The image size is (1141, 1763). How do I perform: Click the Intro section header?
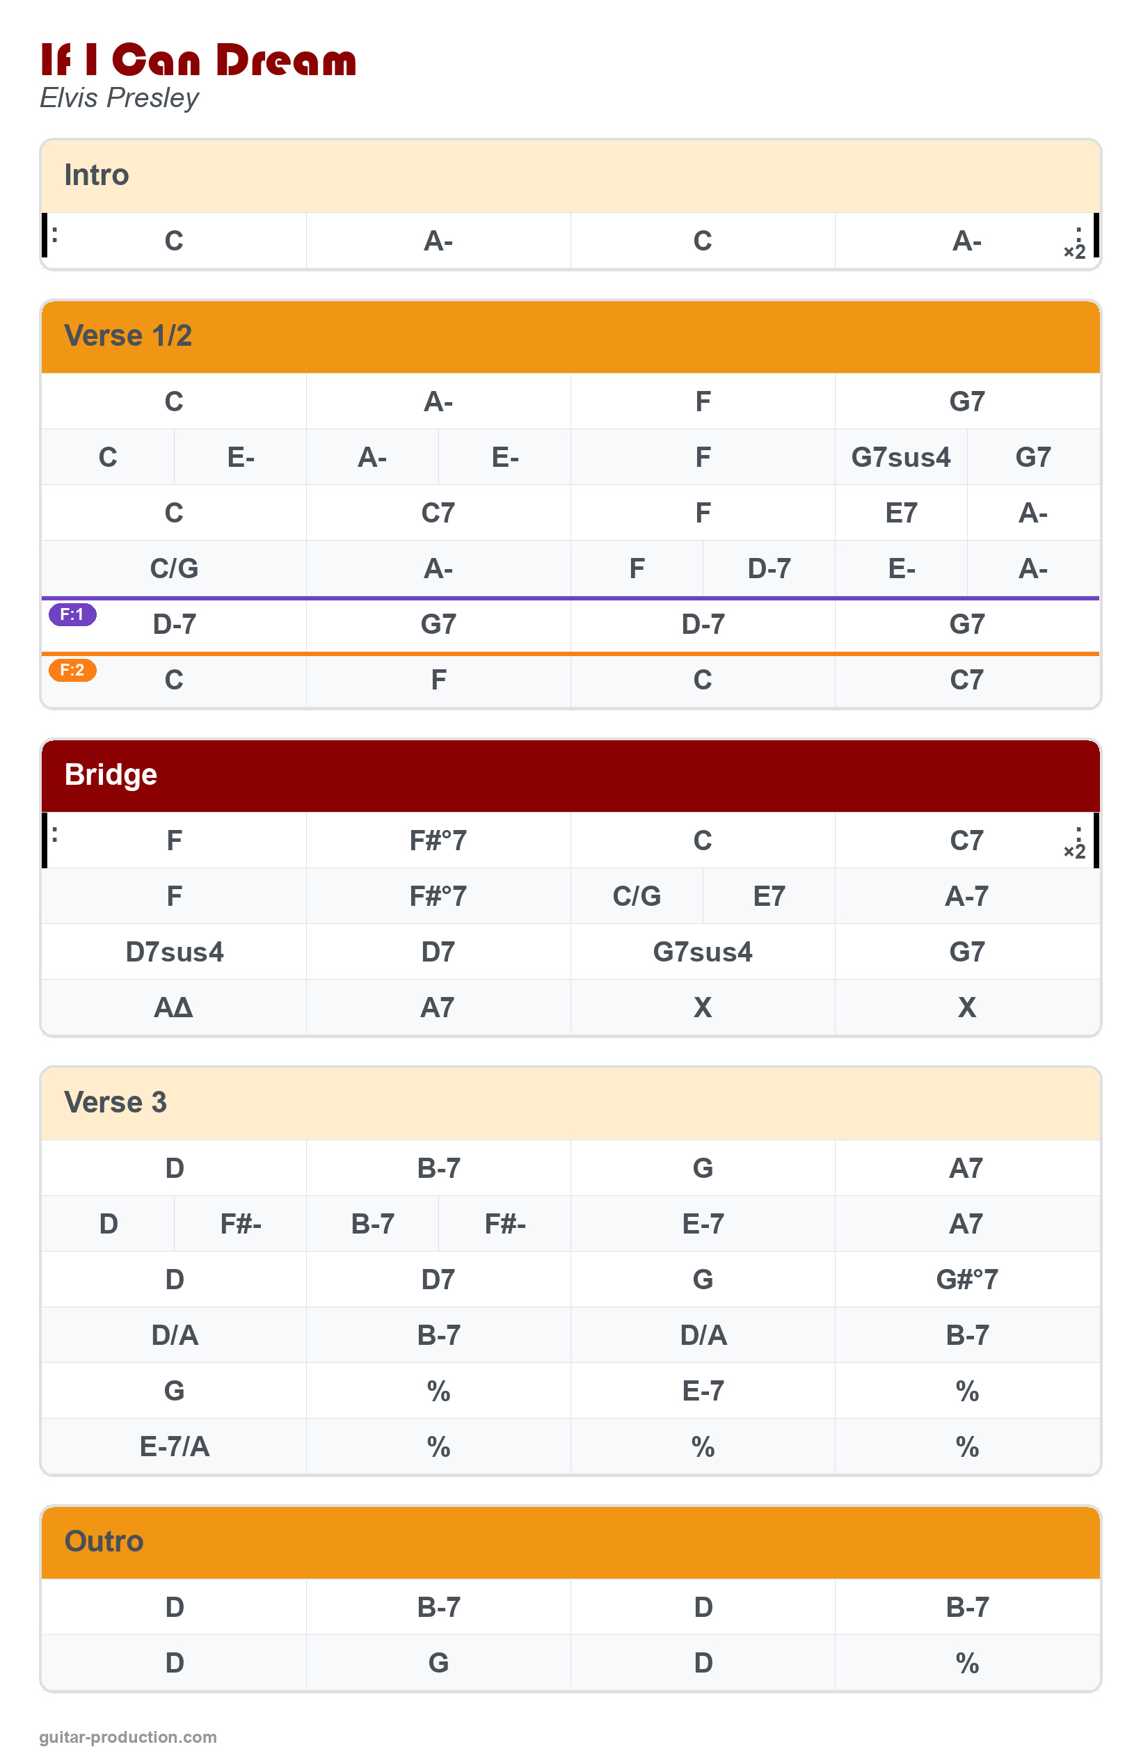(x=570, y=175)
